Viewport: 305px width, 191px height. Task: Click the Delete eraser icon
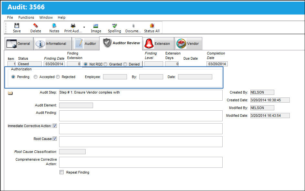coord(36,25)
